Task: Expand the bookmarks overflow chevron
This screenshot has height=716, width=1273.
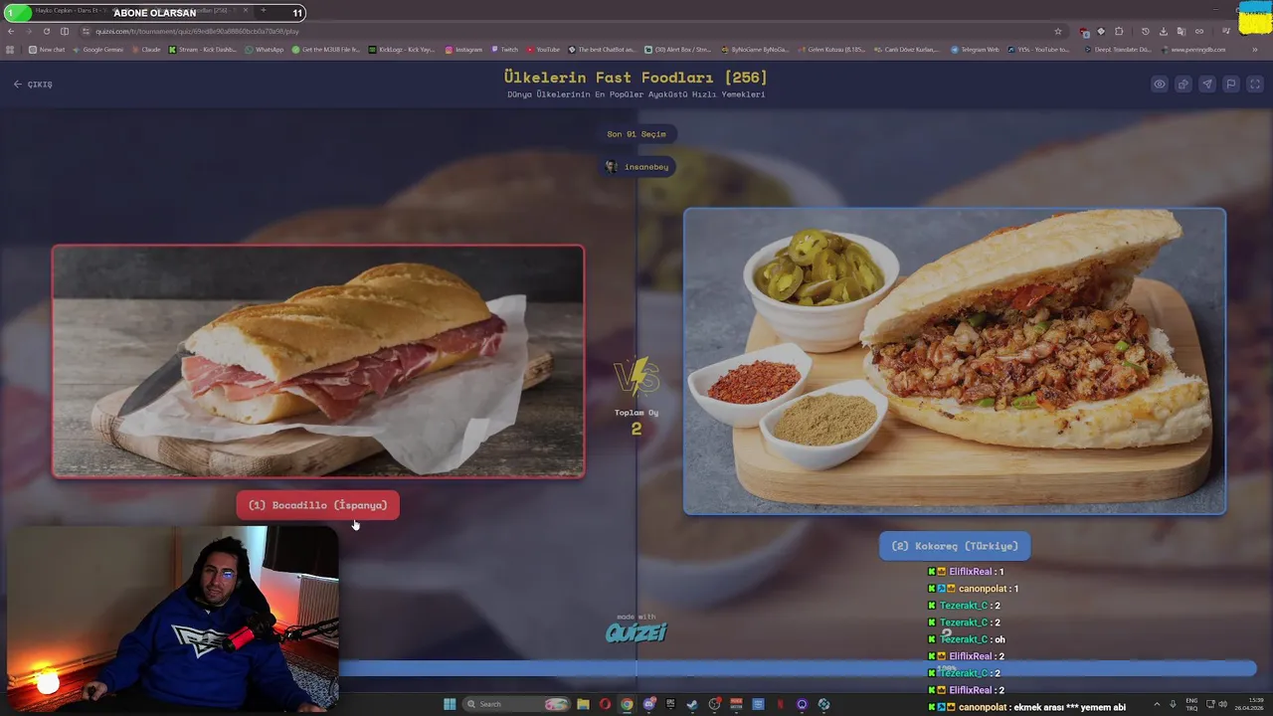Action: point(1255,50)
